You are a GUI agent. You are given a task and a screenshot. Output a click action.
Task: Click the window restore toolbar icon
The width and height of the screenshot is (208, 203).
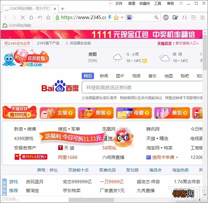click(x=193, y=18)
